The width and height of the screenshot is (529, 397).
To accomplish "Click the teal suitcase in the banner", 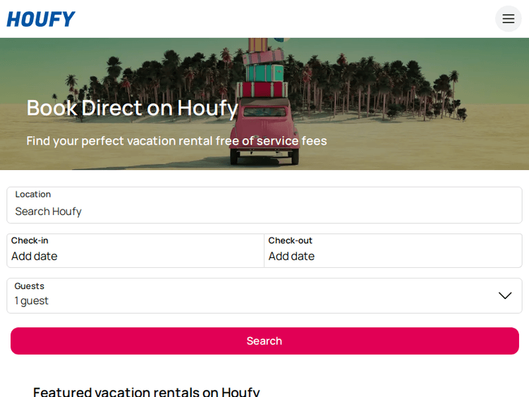I will coord(264,73).
